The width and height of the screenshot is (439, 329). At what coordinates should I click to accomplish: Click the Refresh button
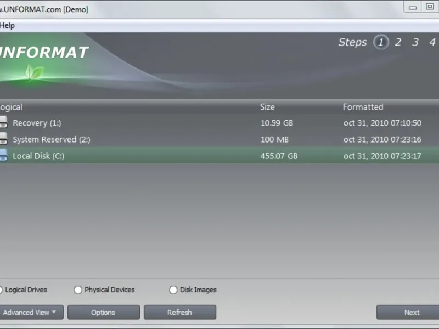[180, 312]
